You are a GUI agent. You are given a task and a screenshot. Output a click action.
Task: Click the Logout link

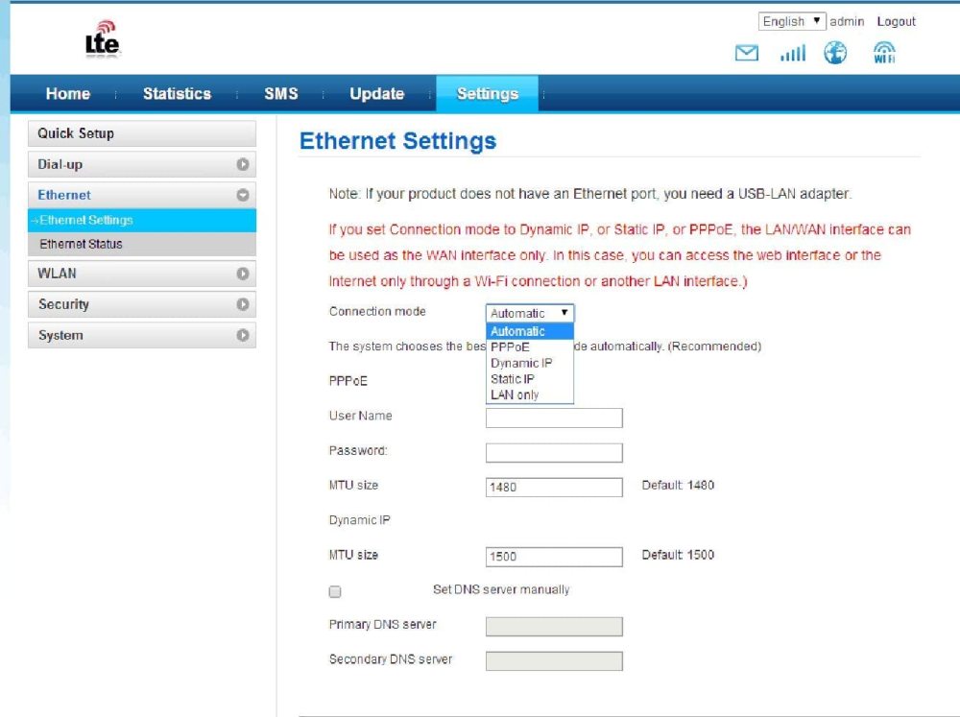pos(896,20)
